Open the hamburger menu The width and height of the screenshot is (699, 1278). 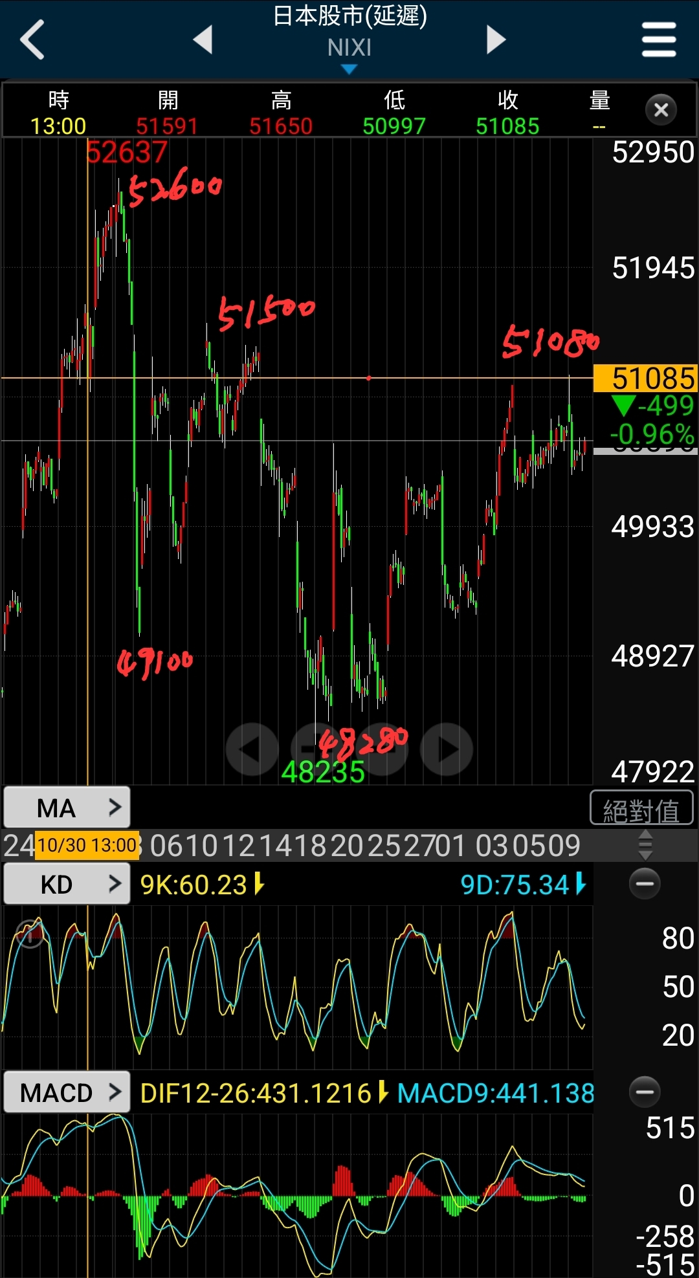[x=658, y=39]
